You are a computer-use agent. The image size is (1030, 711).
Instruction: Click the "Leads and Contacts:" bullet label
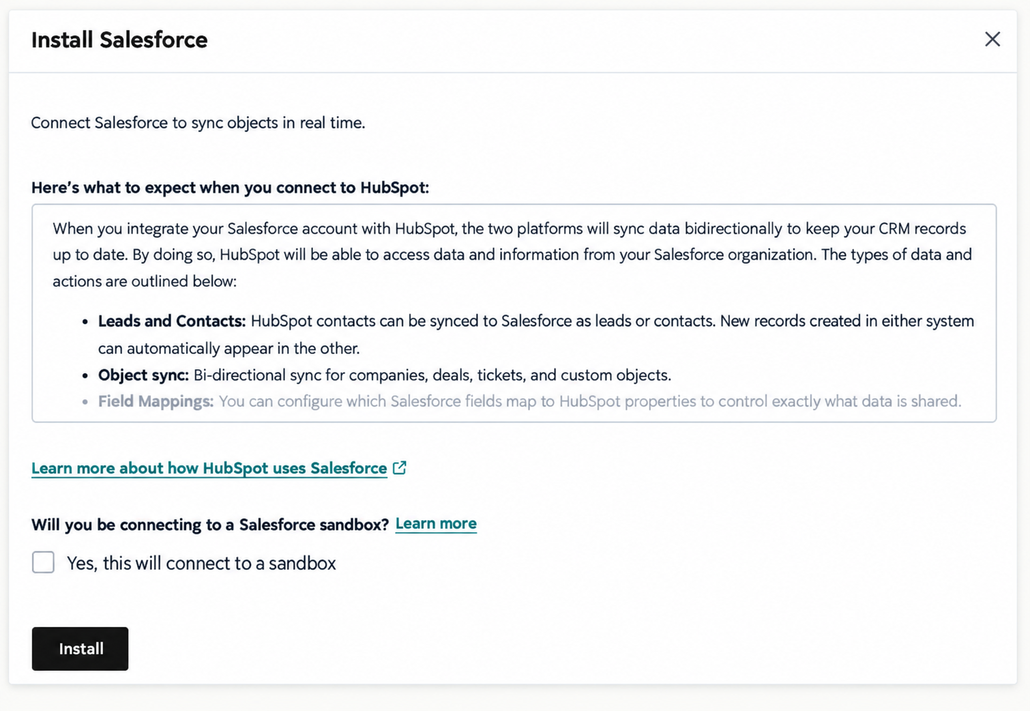(172, 321)
